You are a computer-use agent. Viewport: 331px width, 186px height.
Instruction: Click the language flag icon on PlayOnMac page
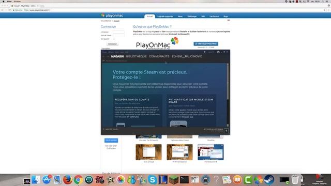point(229,21)
